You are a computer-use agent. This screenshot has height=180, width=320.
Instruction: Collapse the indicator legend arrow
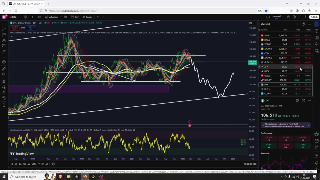click(x=11, y=36)
